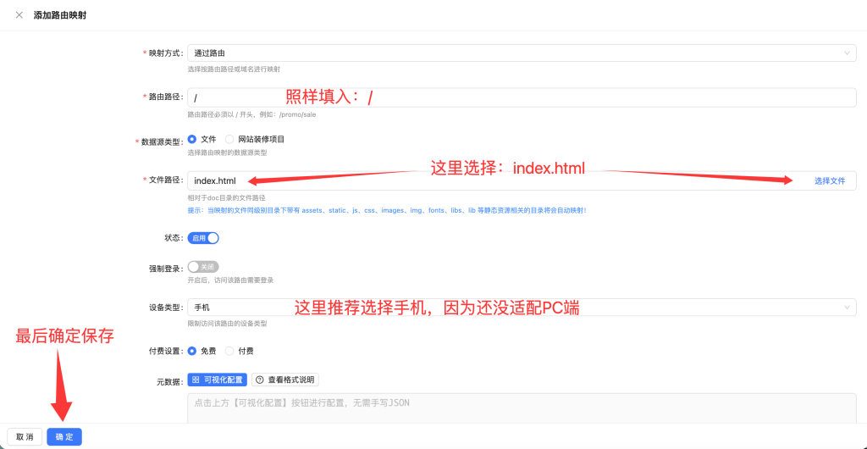The width and height of the screenshot is (867, 449).
Task: Enable the 强制登录 toggle
Action: coord(203,267)
